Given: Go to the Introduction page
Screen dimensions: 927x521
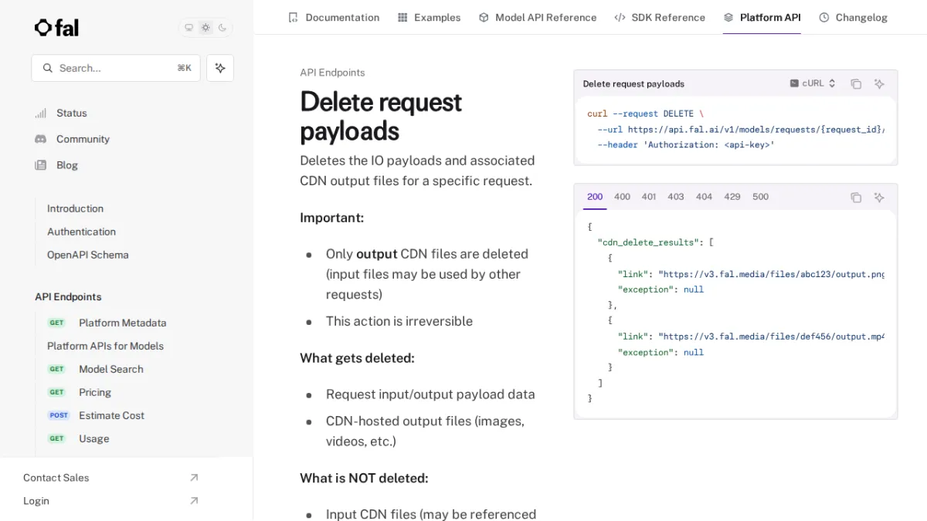Looking at the screenshot, I should pos(75,208).
